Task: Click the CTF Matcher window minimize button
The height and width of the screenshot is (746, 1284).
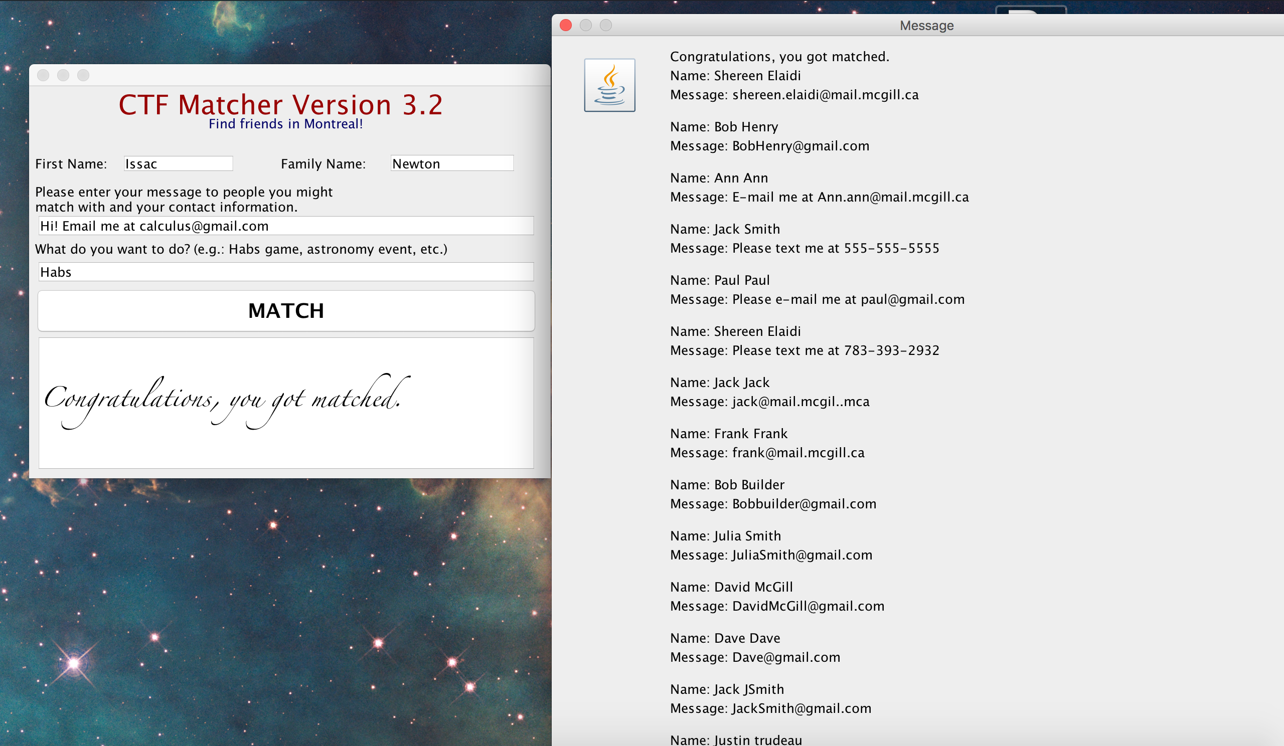Action: (x=63, y=75)
